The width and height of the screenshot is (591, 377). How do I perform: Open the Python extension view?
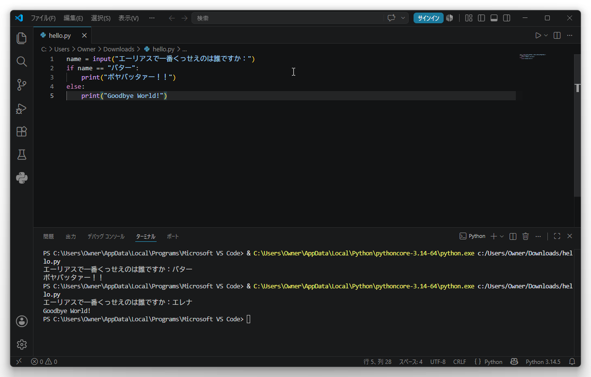22,178
